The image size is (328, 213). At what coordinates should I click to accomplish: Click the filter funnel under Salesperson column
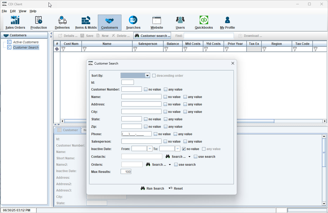pos(135,49)
